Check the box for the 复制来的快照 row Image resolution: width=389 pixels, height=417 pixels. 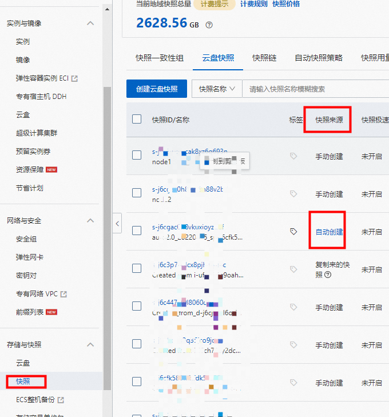(137, 268)
